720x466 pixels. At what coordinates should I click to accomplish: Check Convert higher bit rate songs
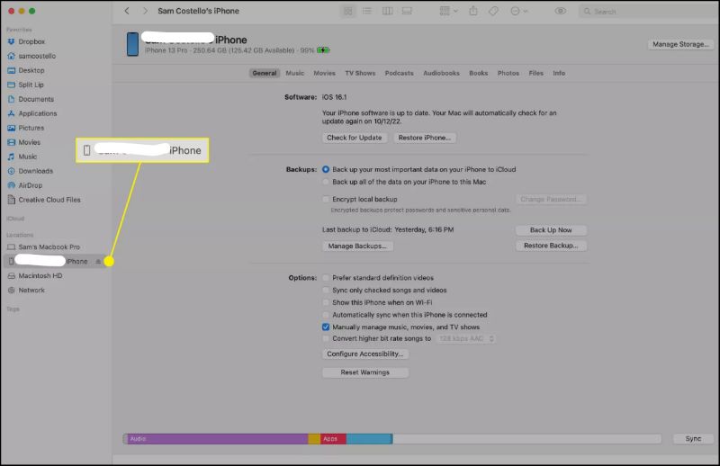(326, 339)
